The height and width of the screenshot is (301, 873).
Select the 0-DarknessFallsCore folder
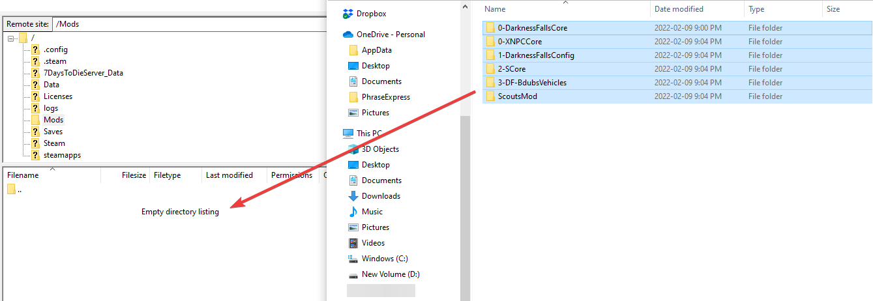677,28
